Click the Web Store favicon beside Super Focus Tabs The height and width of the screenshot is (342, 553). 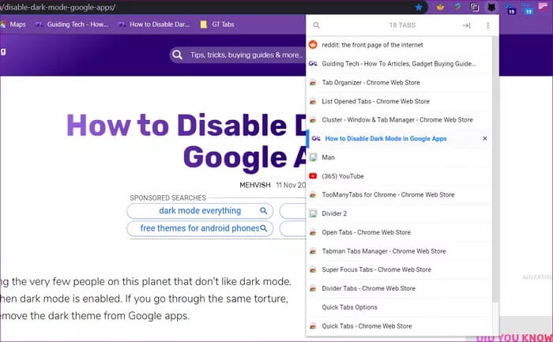pos(313,269)
